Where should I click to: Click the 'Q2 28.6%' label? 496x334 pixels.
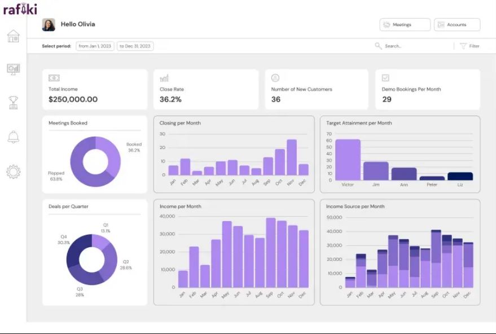pyautogui.click(x=126, y=265)
